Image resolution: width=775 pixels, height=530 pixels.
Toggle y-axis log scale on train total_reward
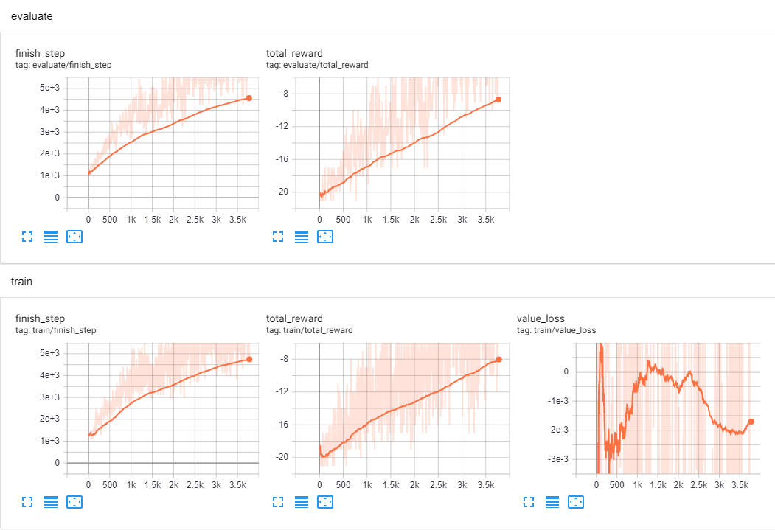click(x=302, y=502)
